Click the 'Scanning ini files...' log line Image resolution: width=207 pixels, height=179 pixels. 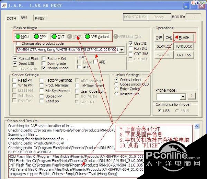click(23, 134)
